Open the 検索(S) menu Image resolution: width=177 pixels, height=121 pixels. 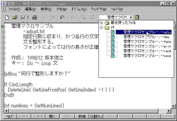pos(46,9)
